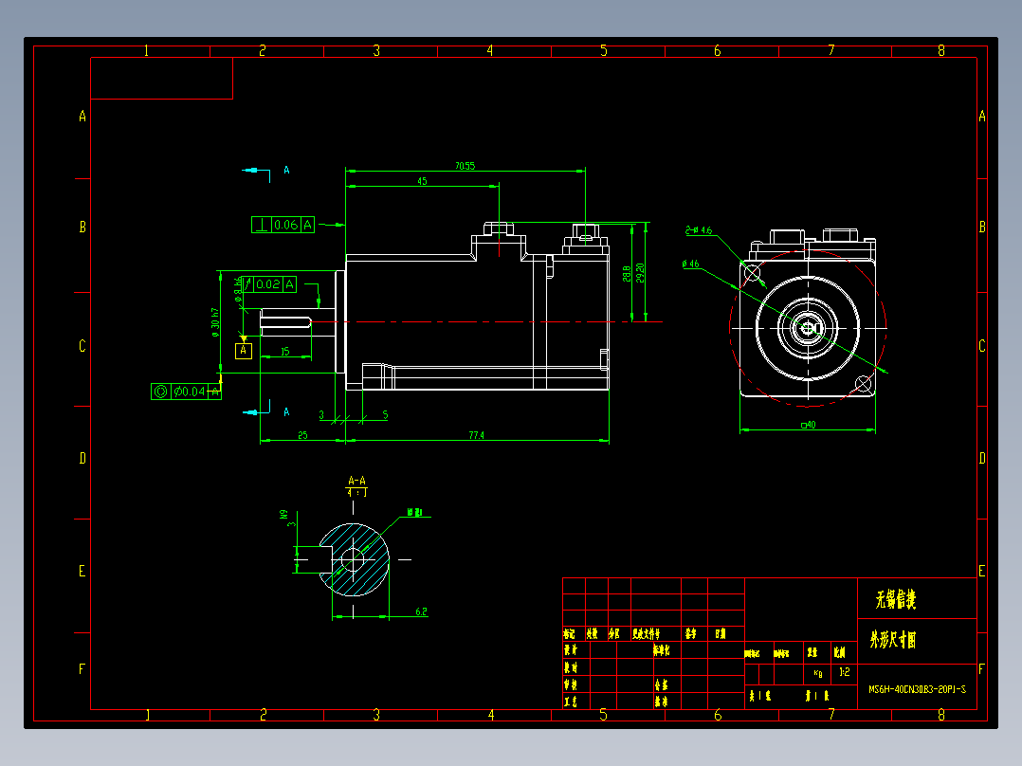Click the 6.2 dimension in section A-A
The height and width of the screenshot is (766, 1022).
pyautogui.click(x=421, y=611)
